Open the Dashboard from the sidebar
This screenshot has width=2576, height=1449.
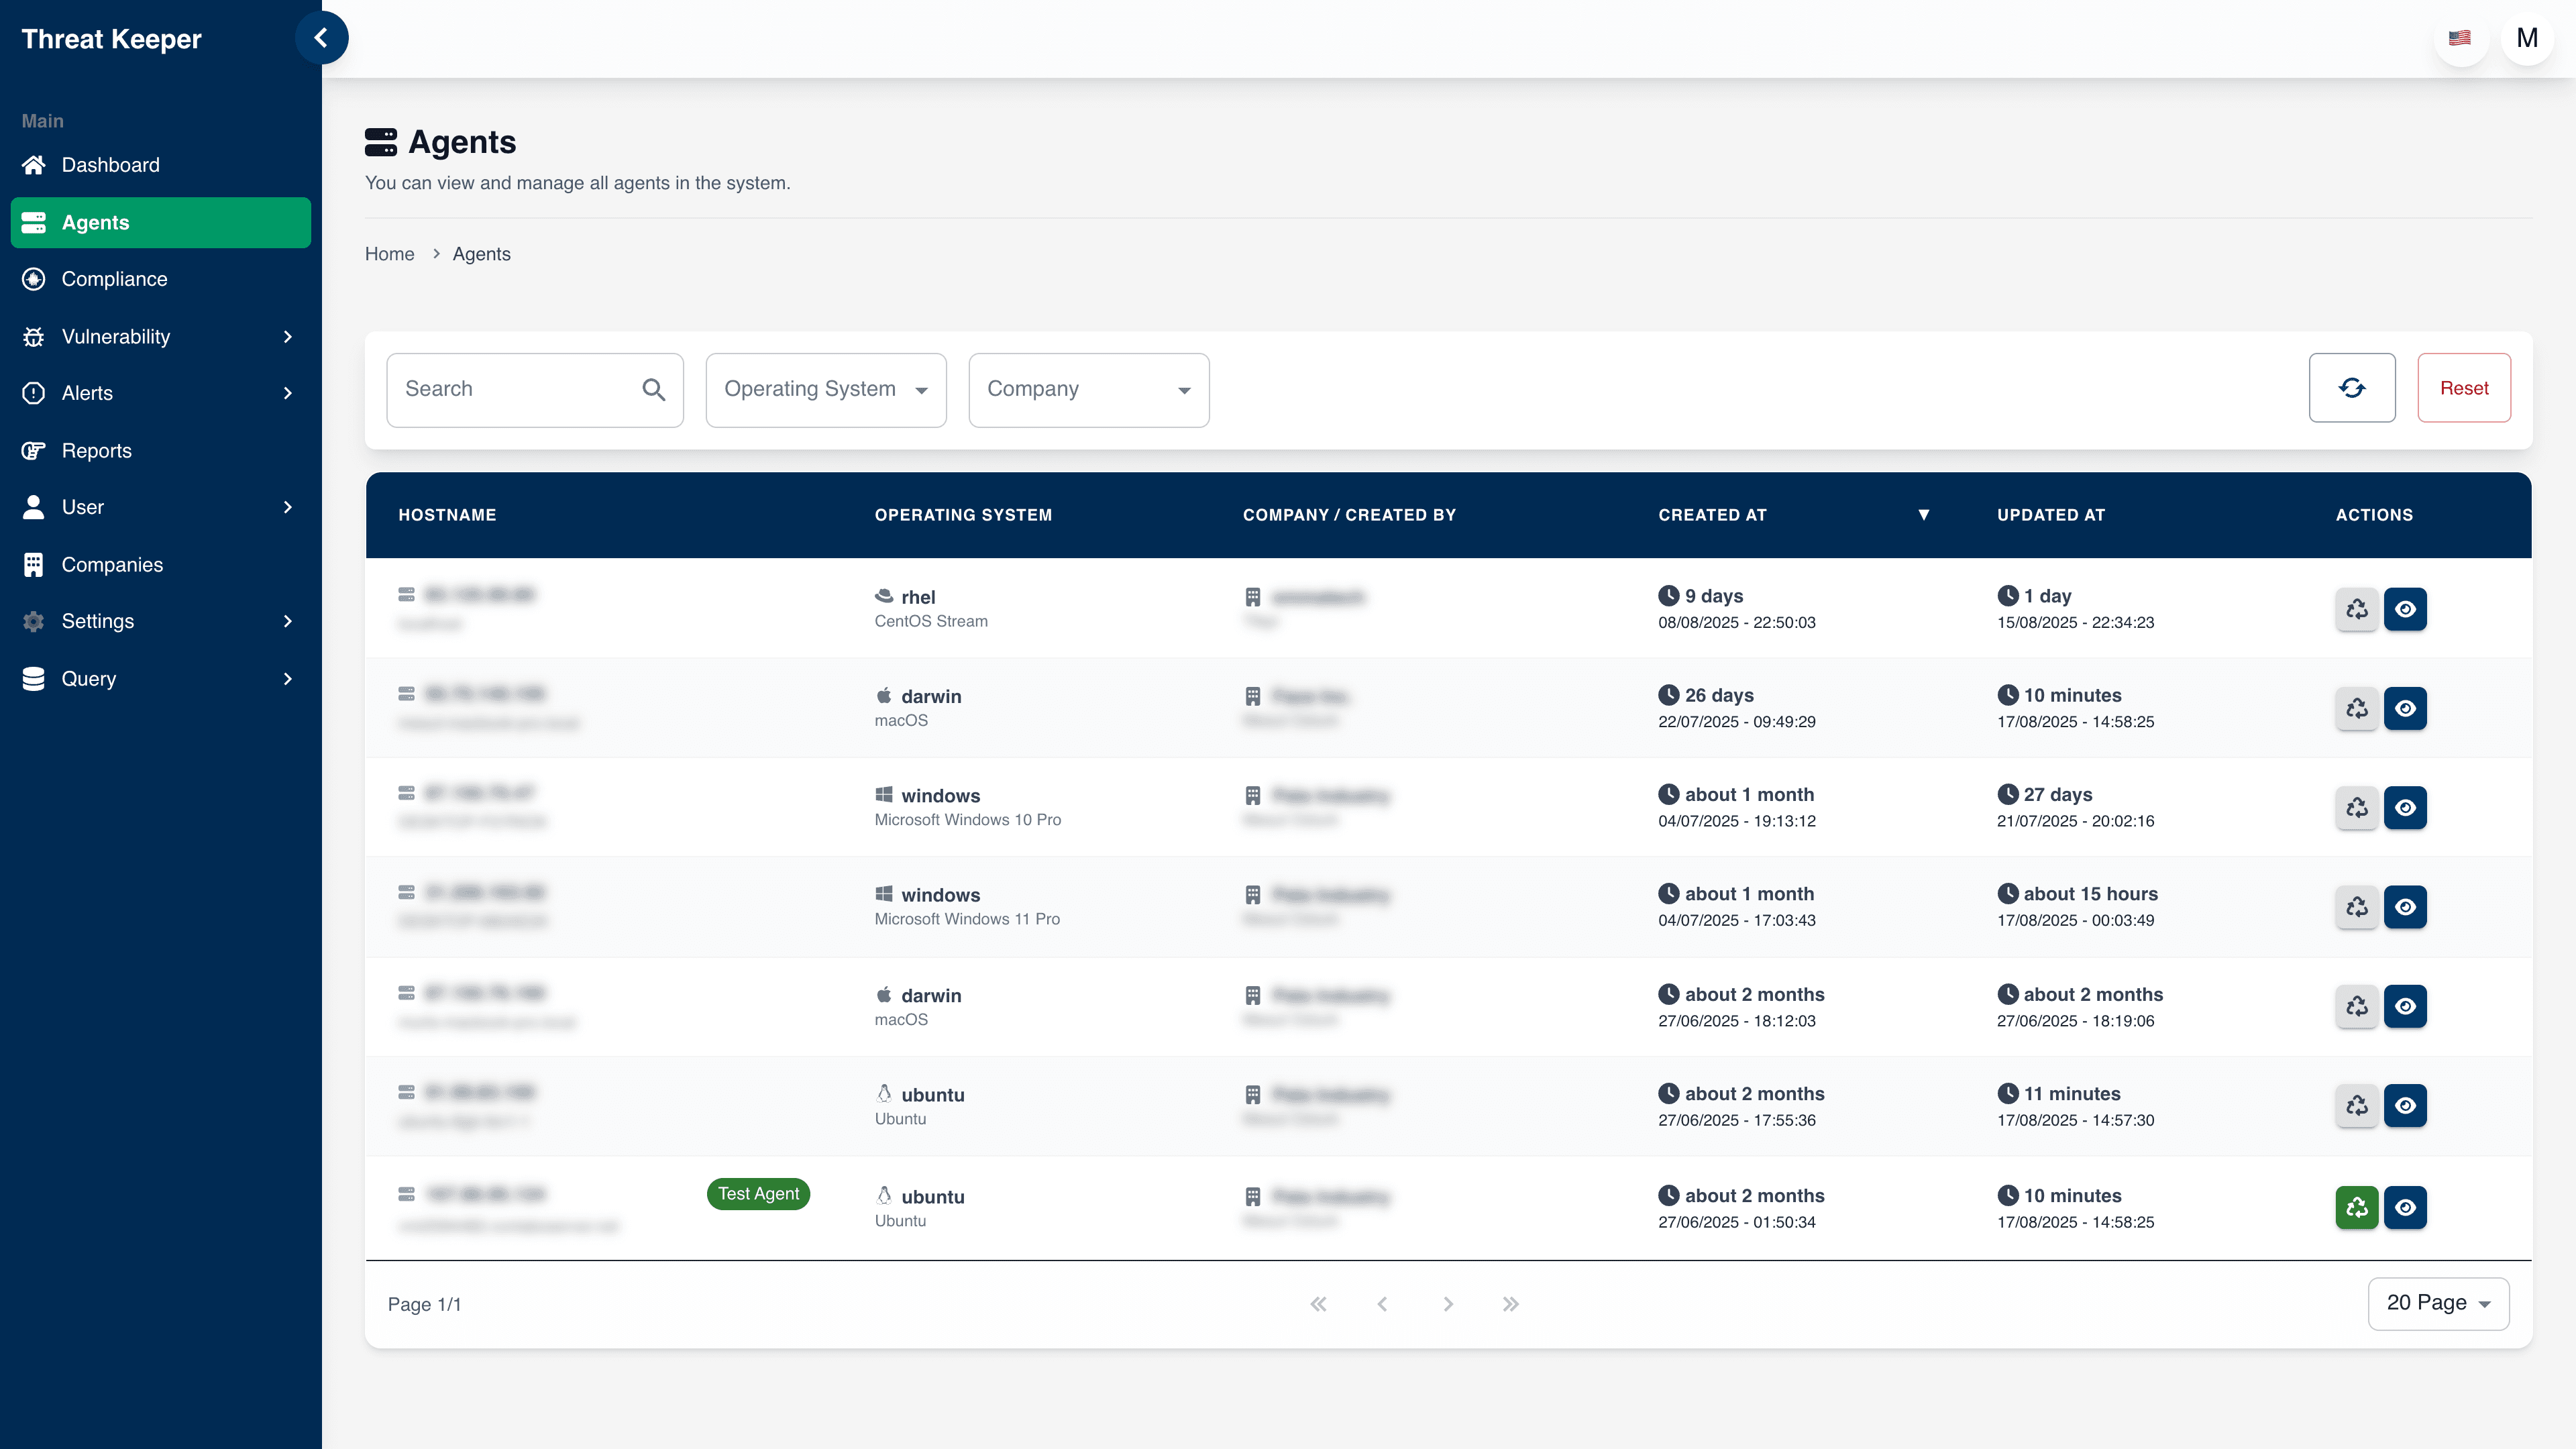pyautogui.click(x=110, y=165)
